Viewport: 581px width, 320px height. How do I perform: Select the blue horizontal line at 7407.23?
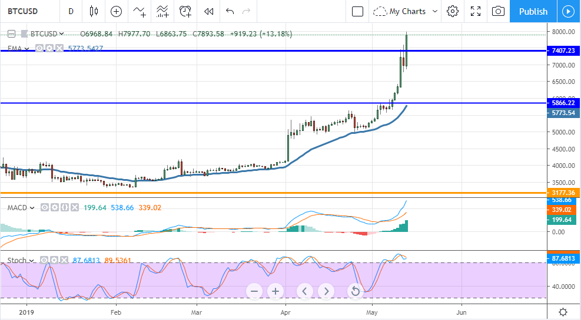point(273,50)
